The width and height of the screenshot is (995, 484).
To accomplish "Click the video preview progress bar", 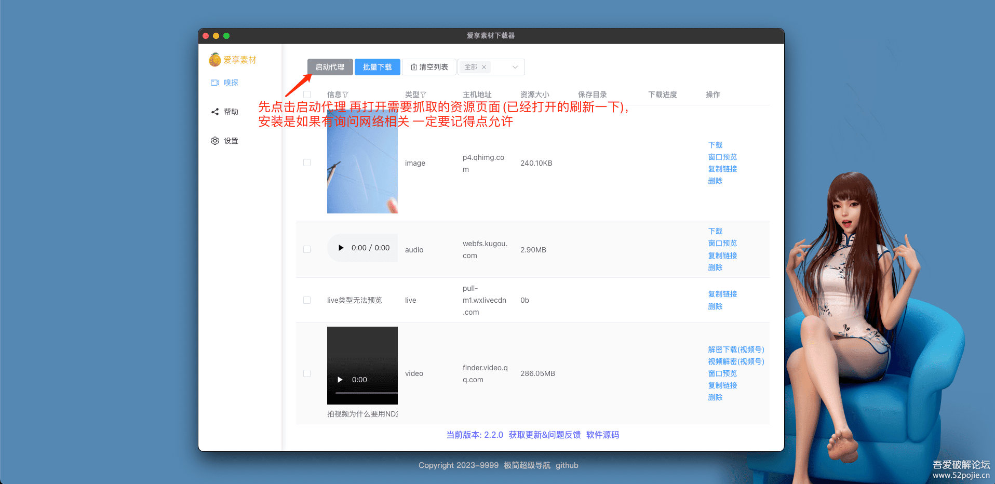I will [367, 393].
